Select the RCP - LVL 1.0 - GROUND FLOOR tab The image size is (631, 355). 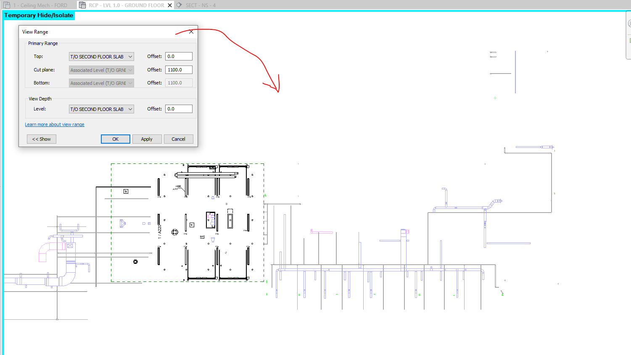126,5
